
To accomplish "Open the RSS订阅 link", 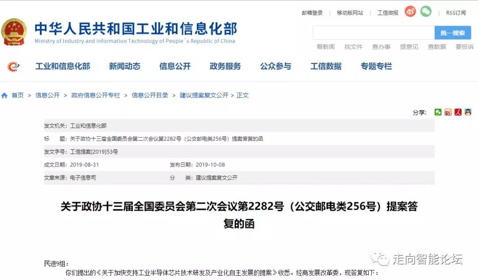I will pos(455,13).
